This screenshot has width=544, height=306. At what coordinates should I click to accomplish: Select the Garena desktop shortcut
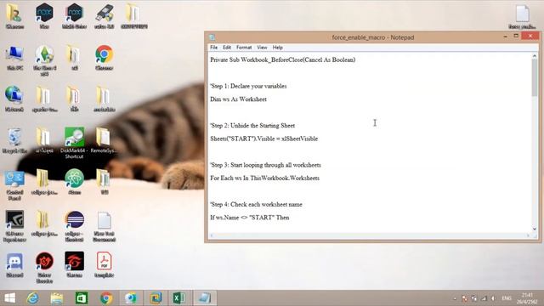(74, 264)
